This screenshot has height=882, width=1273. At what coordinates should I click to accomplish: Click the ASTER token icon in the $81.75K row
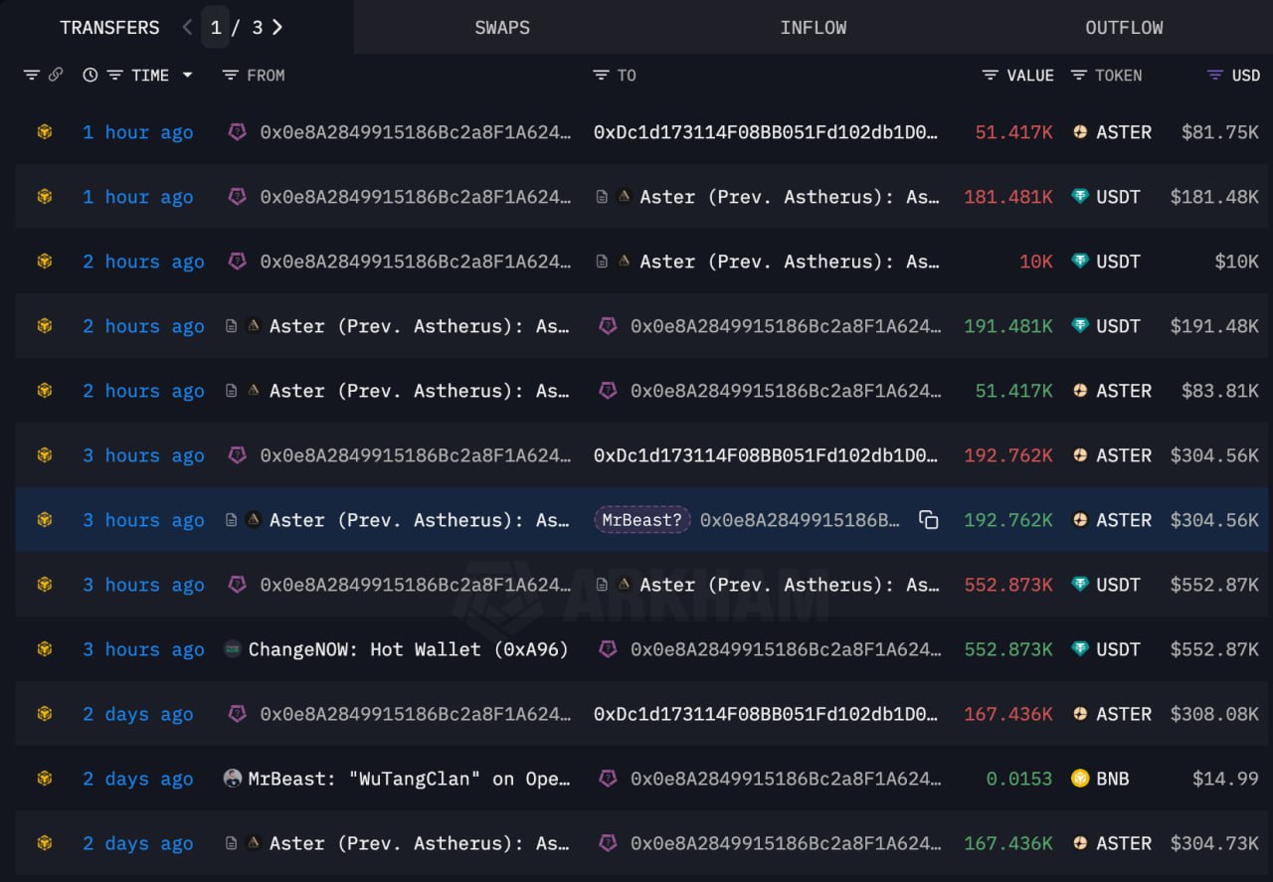[x=1080, y=132]
